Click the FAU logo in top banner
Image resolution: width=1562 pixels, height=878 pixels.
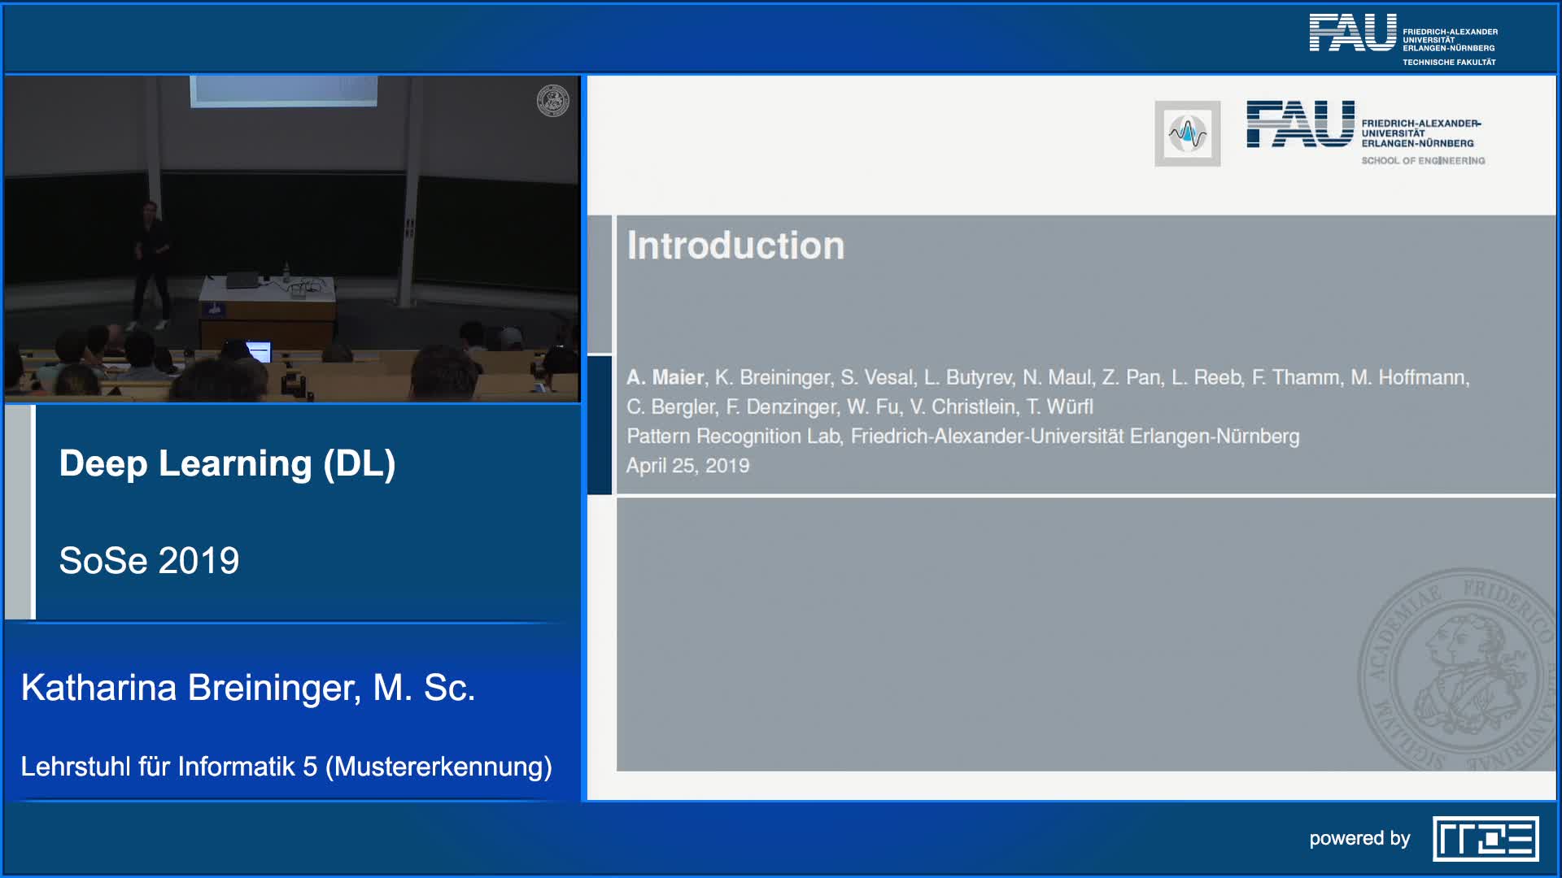[1351, 34]
